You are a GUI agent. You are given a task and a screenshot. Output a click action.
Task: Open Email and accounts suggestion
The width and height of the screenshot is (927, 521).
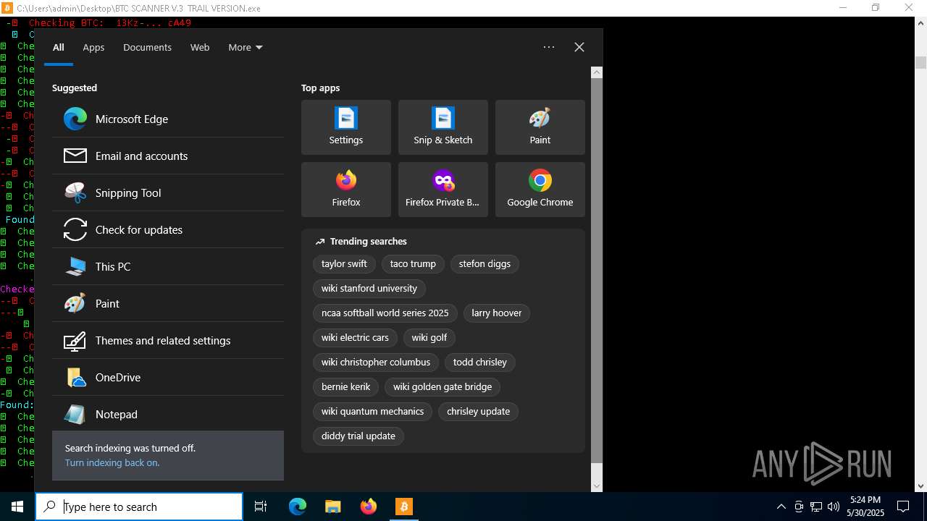(168, 156)
